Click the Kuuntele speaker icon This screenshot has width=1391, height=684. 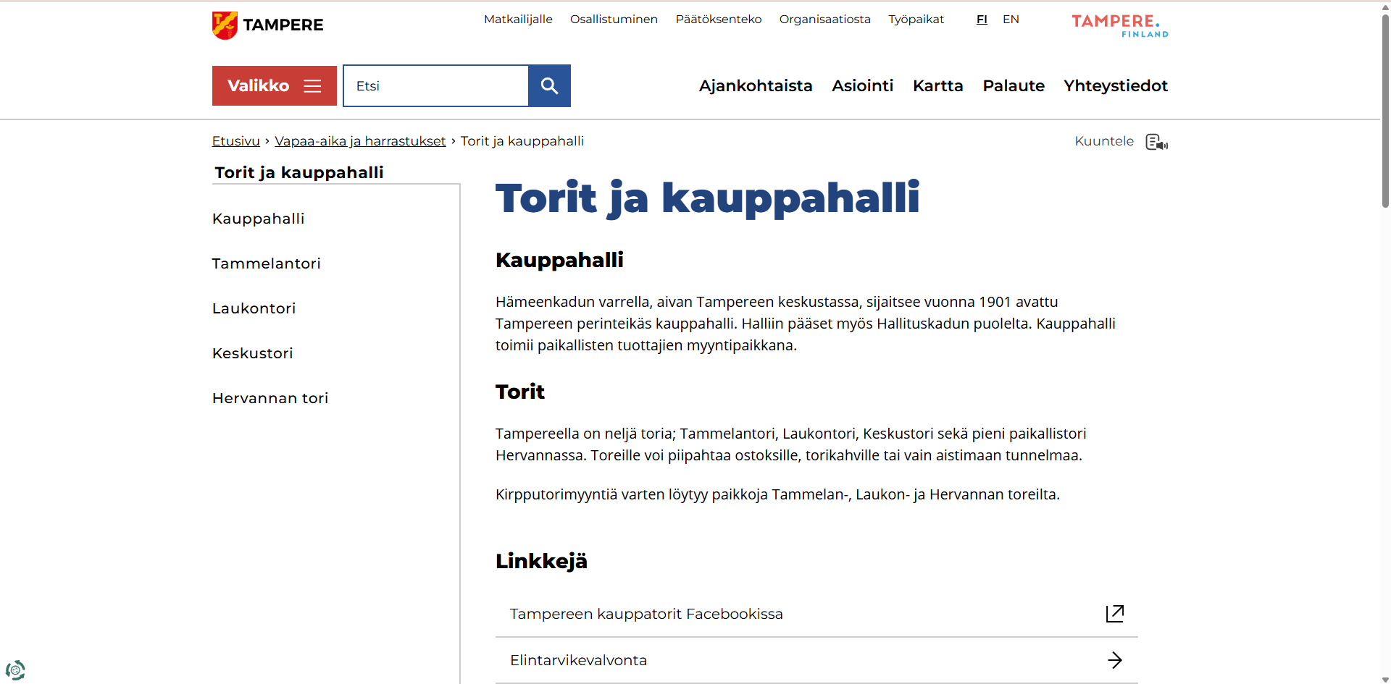pyautogui.click(x=1156, y=142)
